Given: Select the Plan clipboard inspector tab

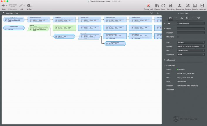Looking at the screenshot, I should click(170, 18).
